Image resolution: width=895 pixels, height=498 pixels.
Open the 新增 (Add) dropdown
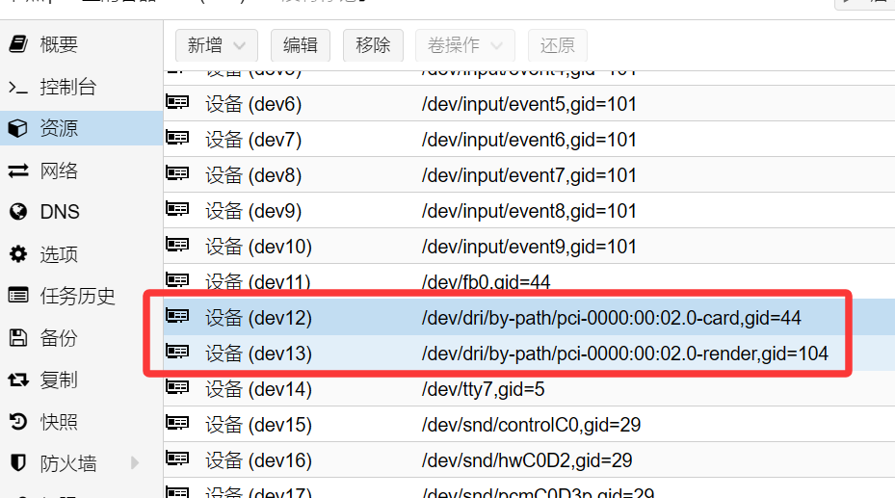(217, 45)
